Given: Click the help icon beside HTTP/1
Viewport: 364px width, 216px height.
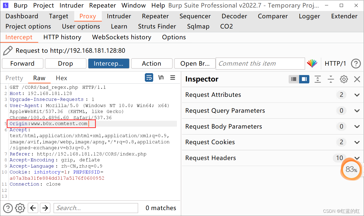Looking at the screenshot, I should (356, 64).
